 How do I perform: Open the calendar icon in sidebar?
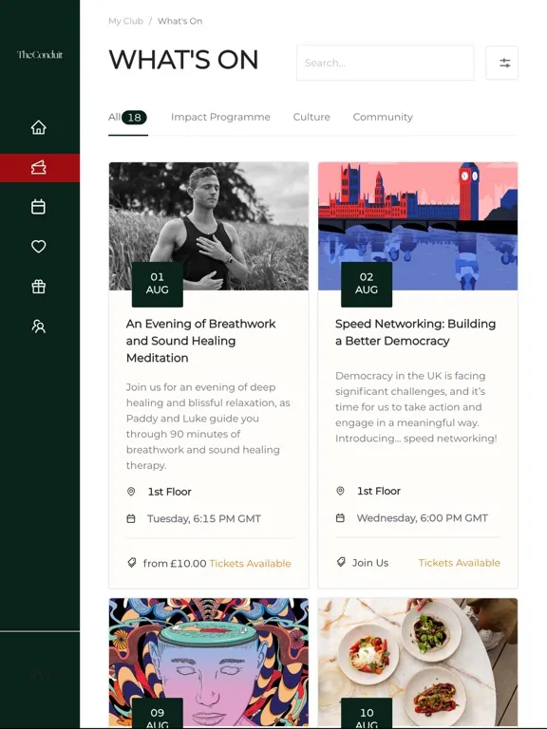39,207
